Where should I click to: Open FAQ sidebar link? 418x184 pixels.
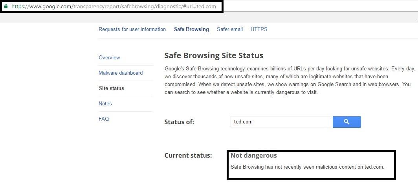tap(104, 119)
